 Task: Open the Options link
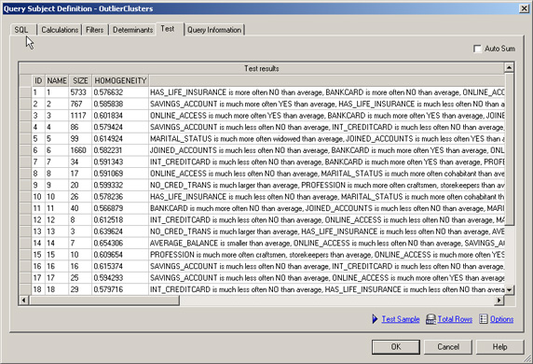pyautogui.click(x=501, y=319)
